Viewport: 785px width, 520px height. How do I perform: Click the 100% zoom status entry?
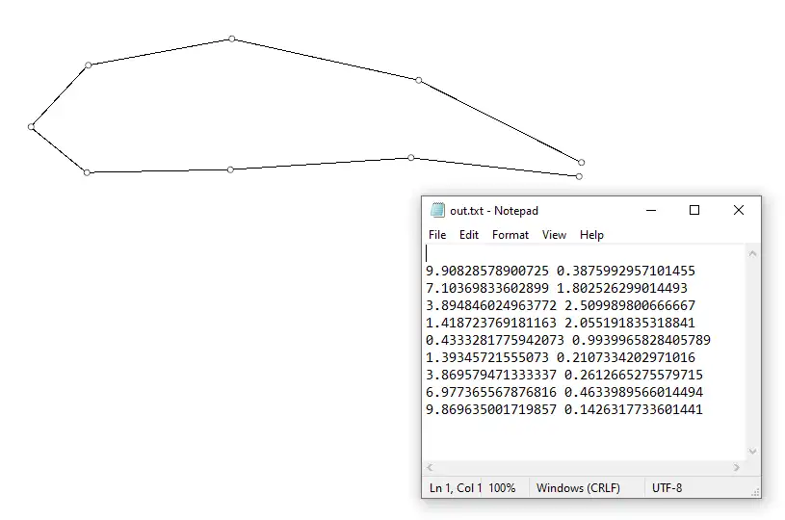coord(502,488)
